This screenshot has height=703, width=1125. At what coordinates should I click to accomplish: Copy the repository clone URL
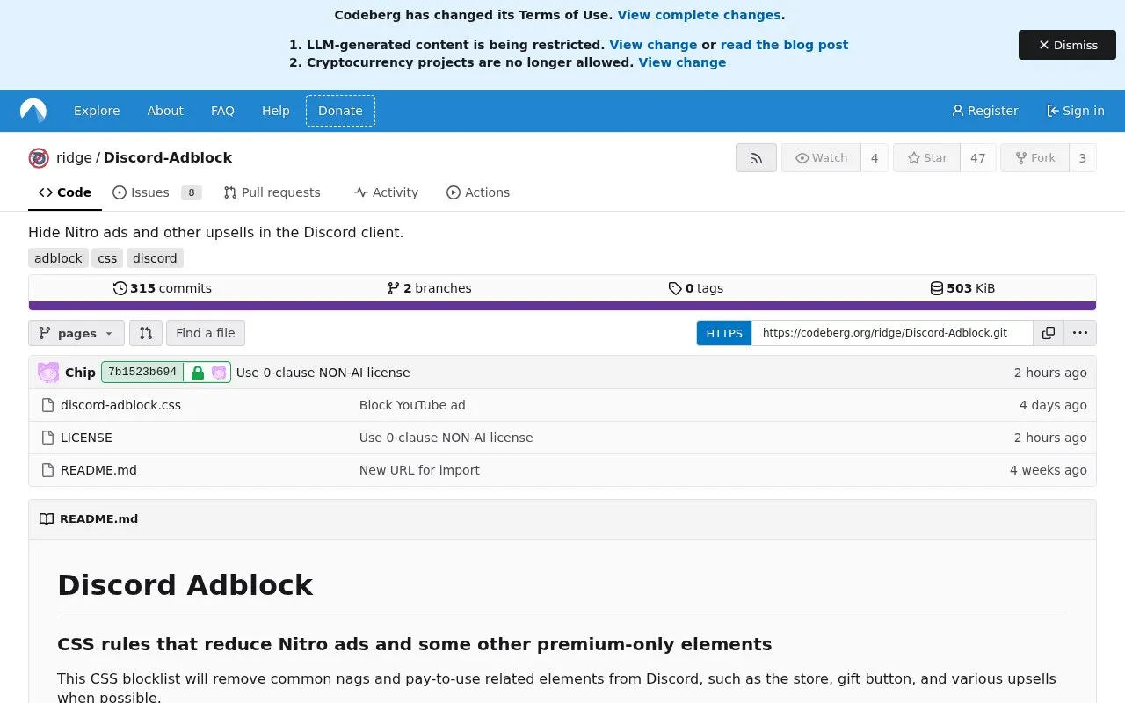pyautogui.click(x=1049, y=333)
